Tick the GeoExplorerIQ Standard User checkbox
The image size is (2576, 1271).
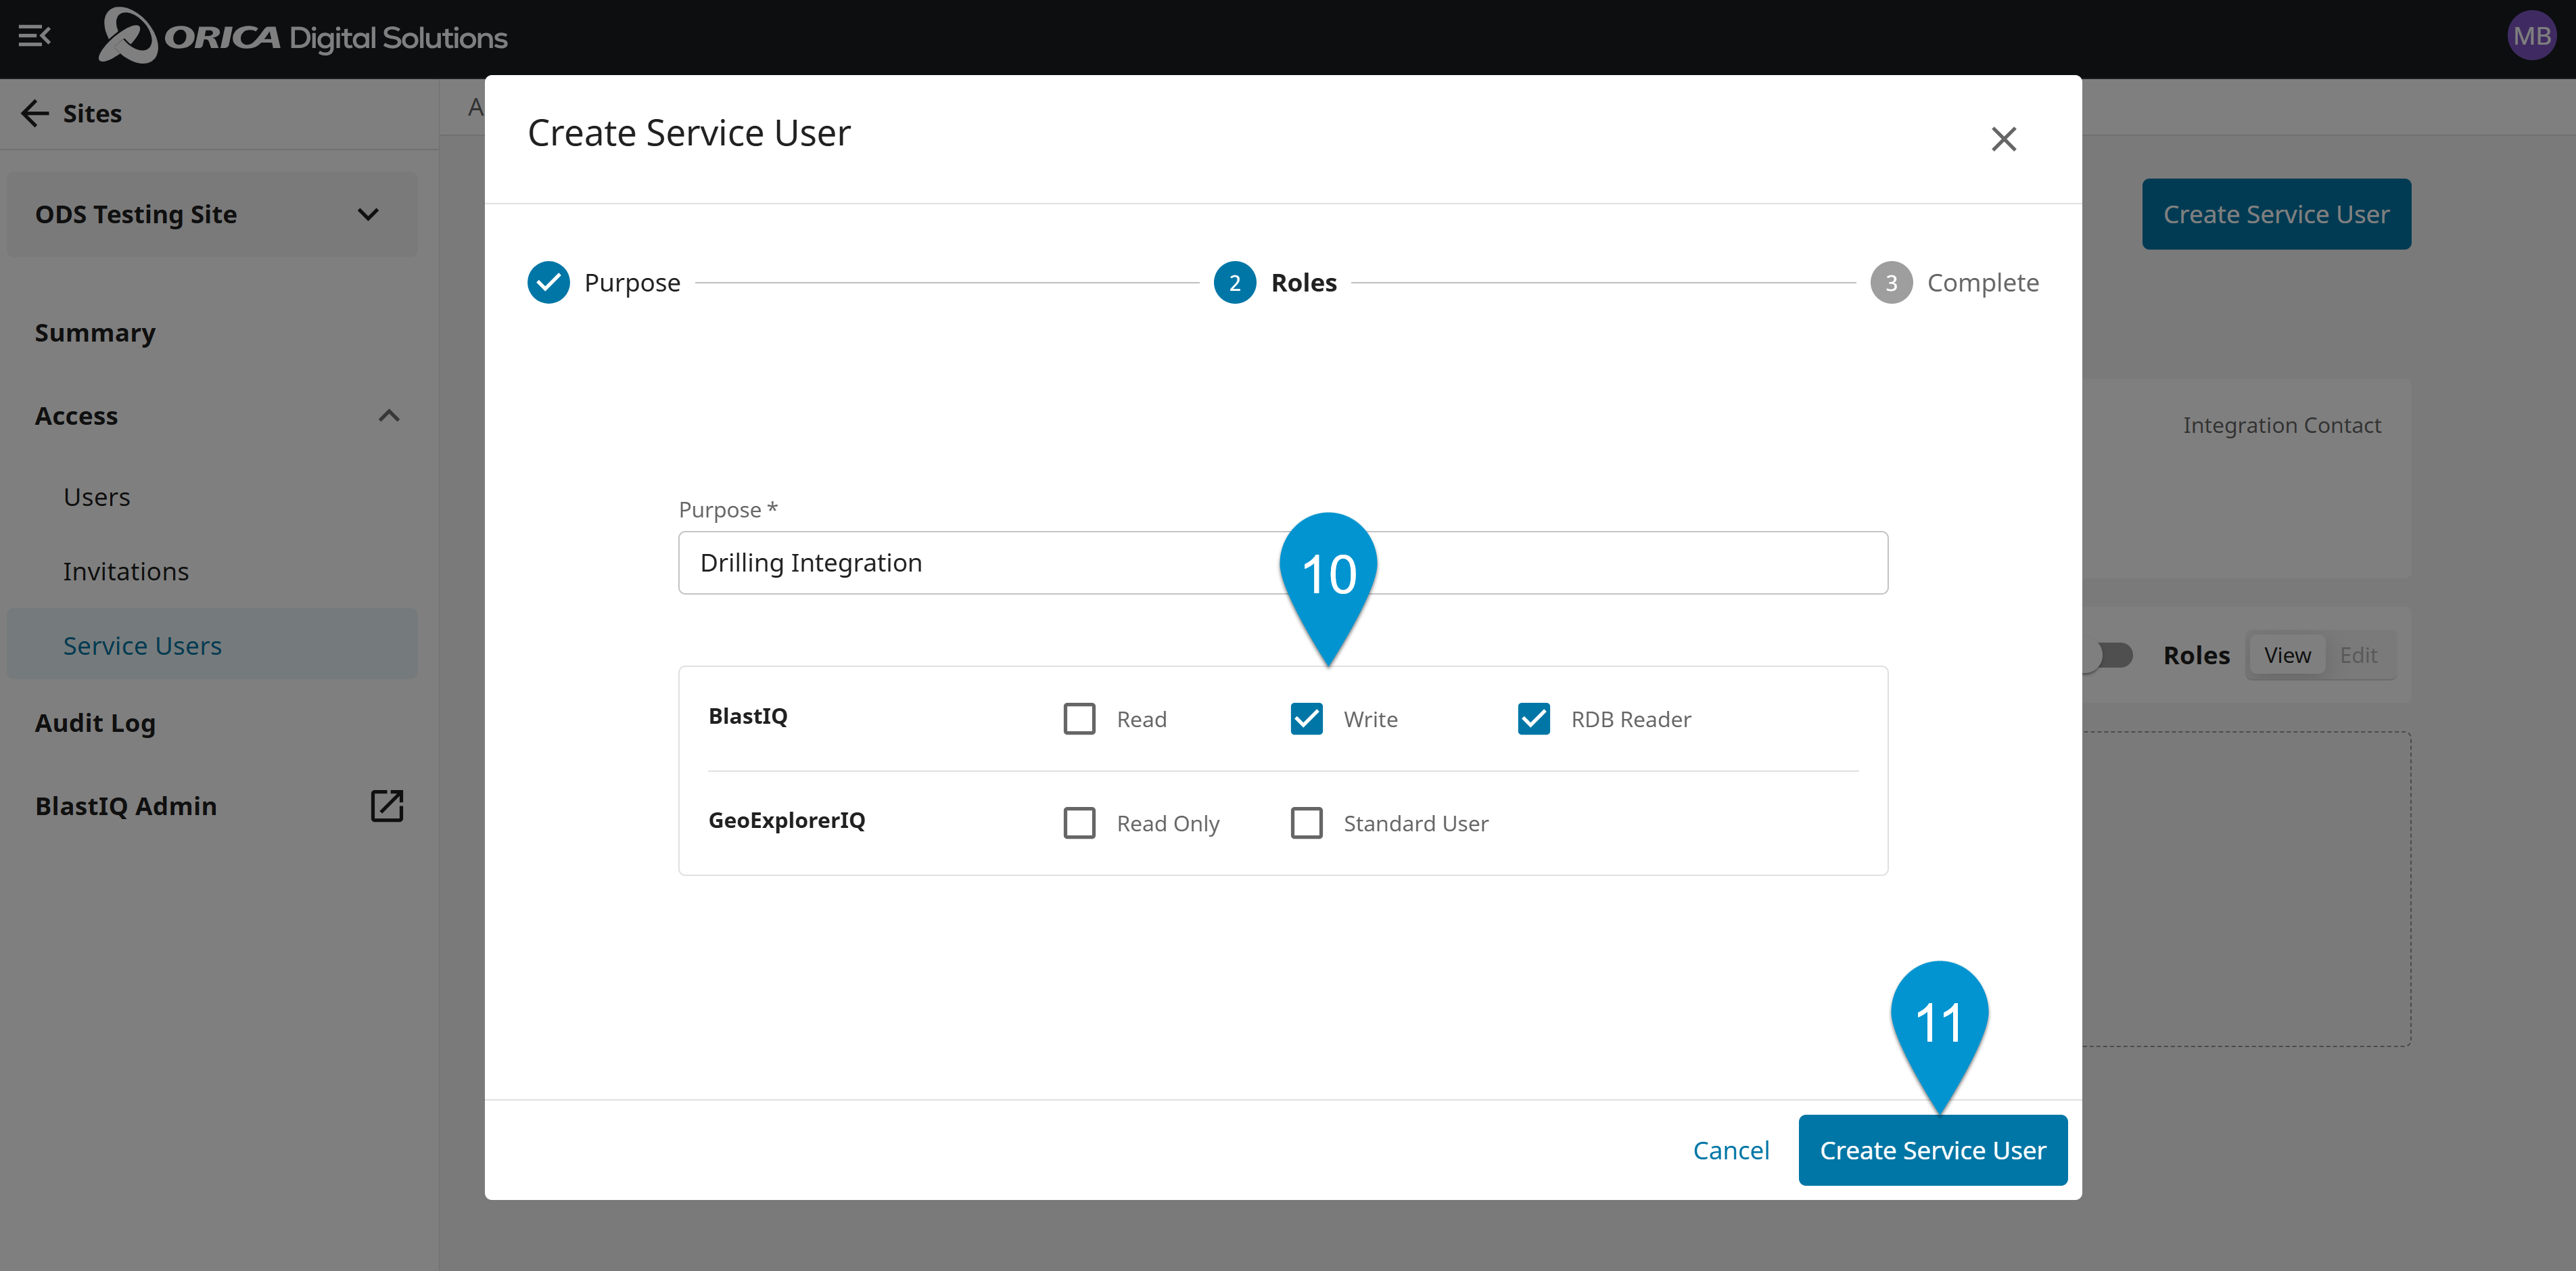point(1306,823)
